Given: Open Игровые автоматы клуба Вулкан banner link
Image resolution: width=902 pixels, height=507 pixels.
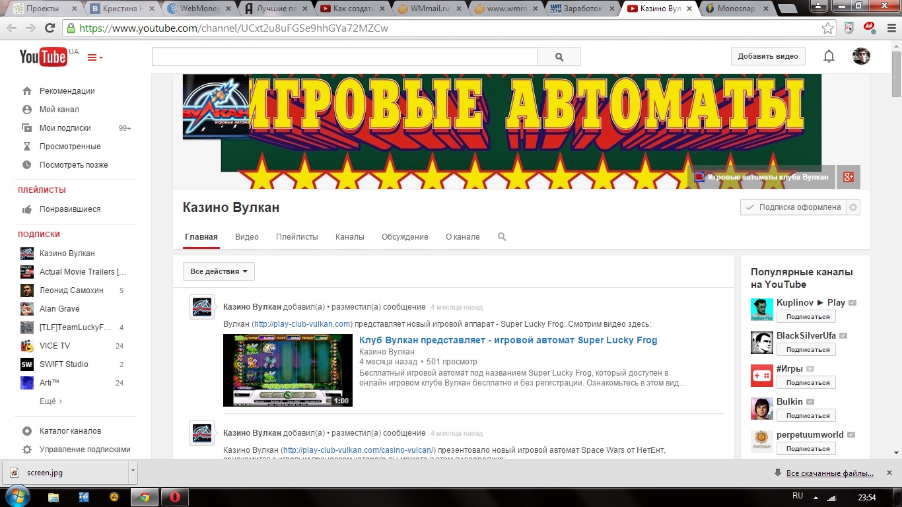Looking at the screenshot, I should pyautogui.click(x=762, y=177).
